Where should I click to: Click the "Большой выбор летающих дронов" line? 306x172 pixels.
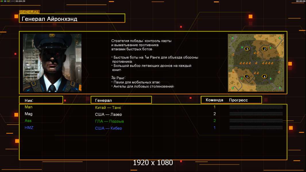click(x=151, y=66)
